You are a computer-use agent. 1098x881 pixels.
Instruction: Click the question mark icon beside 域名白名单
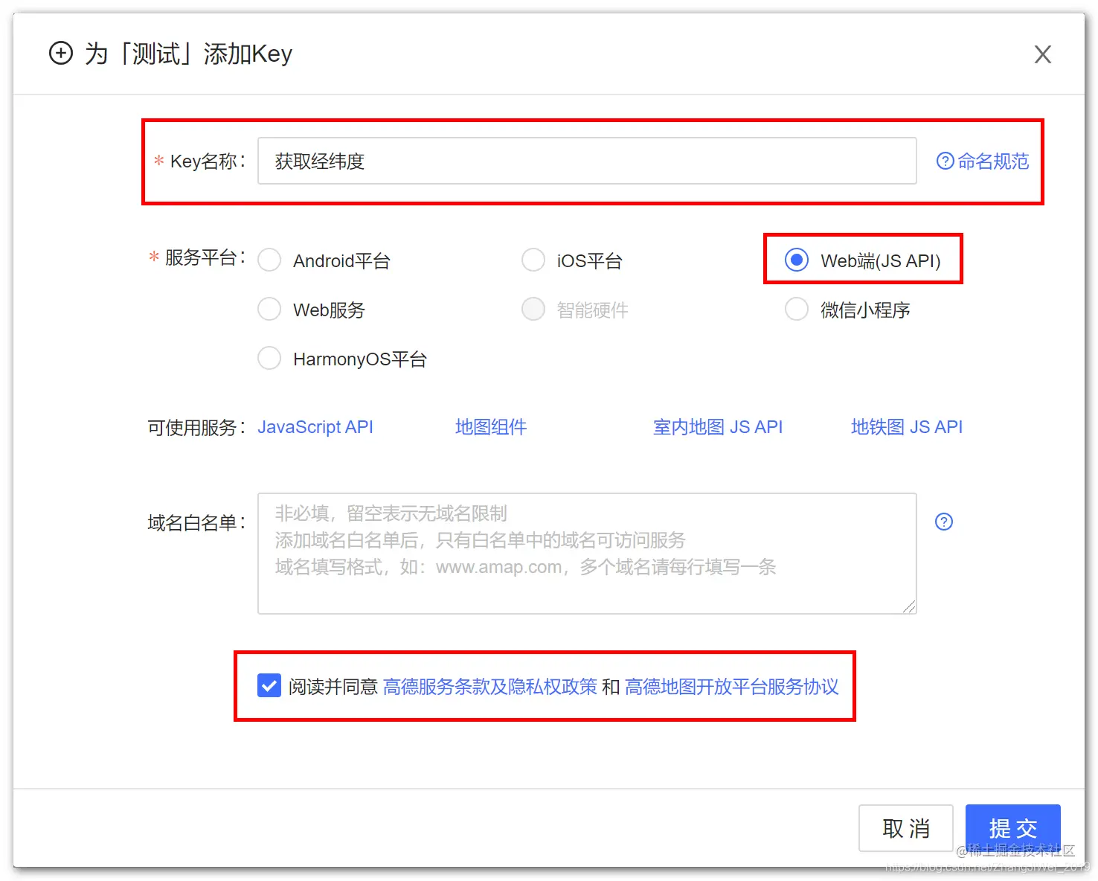(x=943, y=522)
